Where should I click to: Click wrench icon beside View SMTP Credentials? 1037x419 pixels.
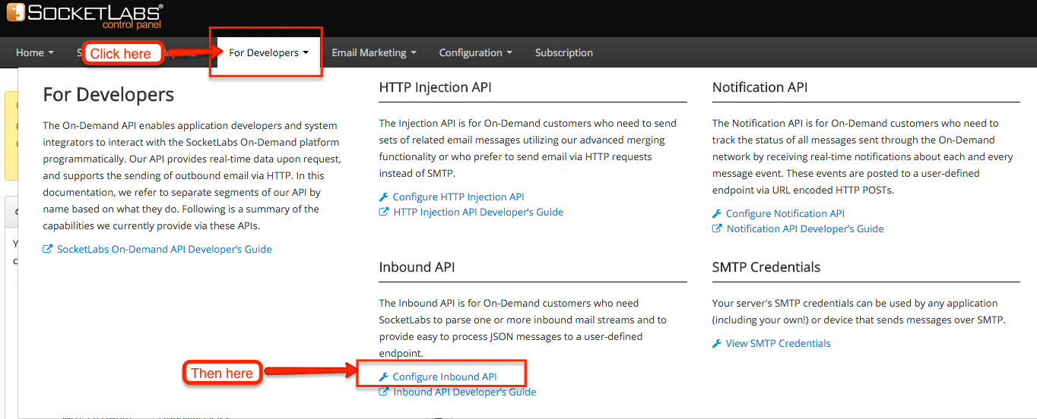717,343
